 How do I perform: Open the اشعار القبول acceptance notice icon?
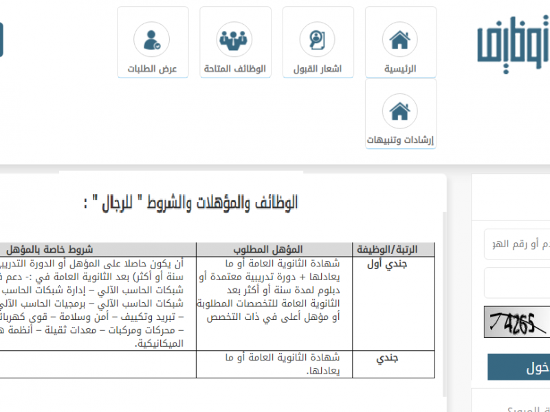318,42
